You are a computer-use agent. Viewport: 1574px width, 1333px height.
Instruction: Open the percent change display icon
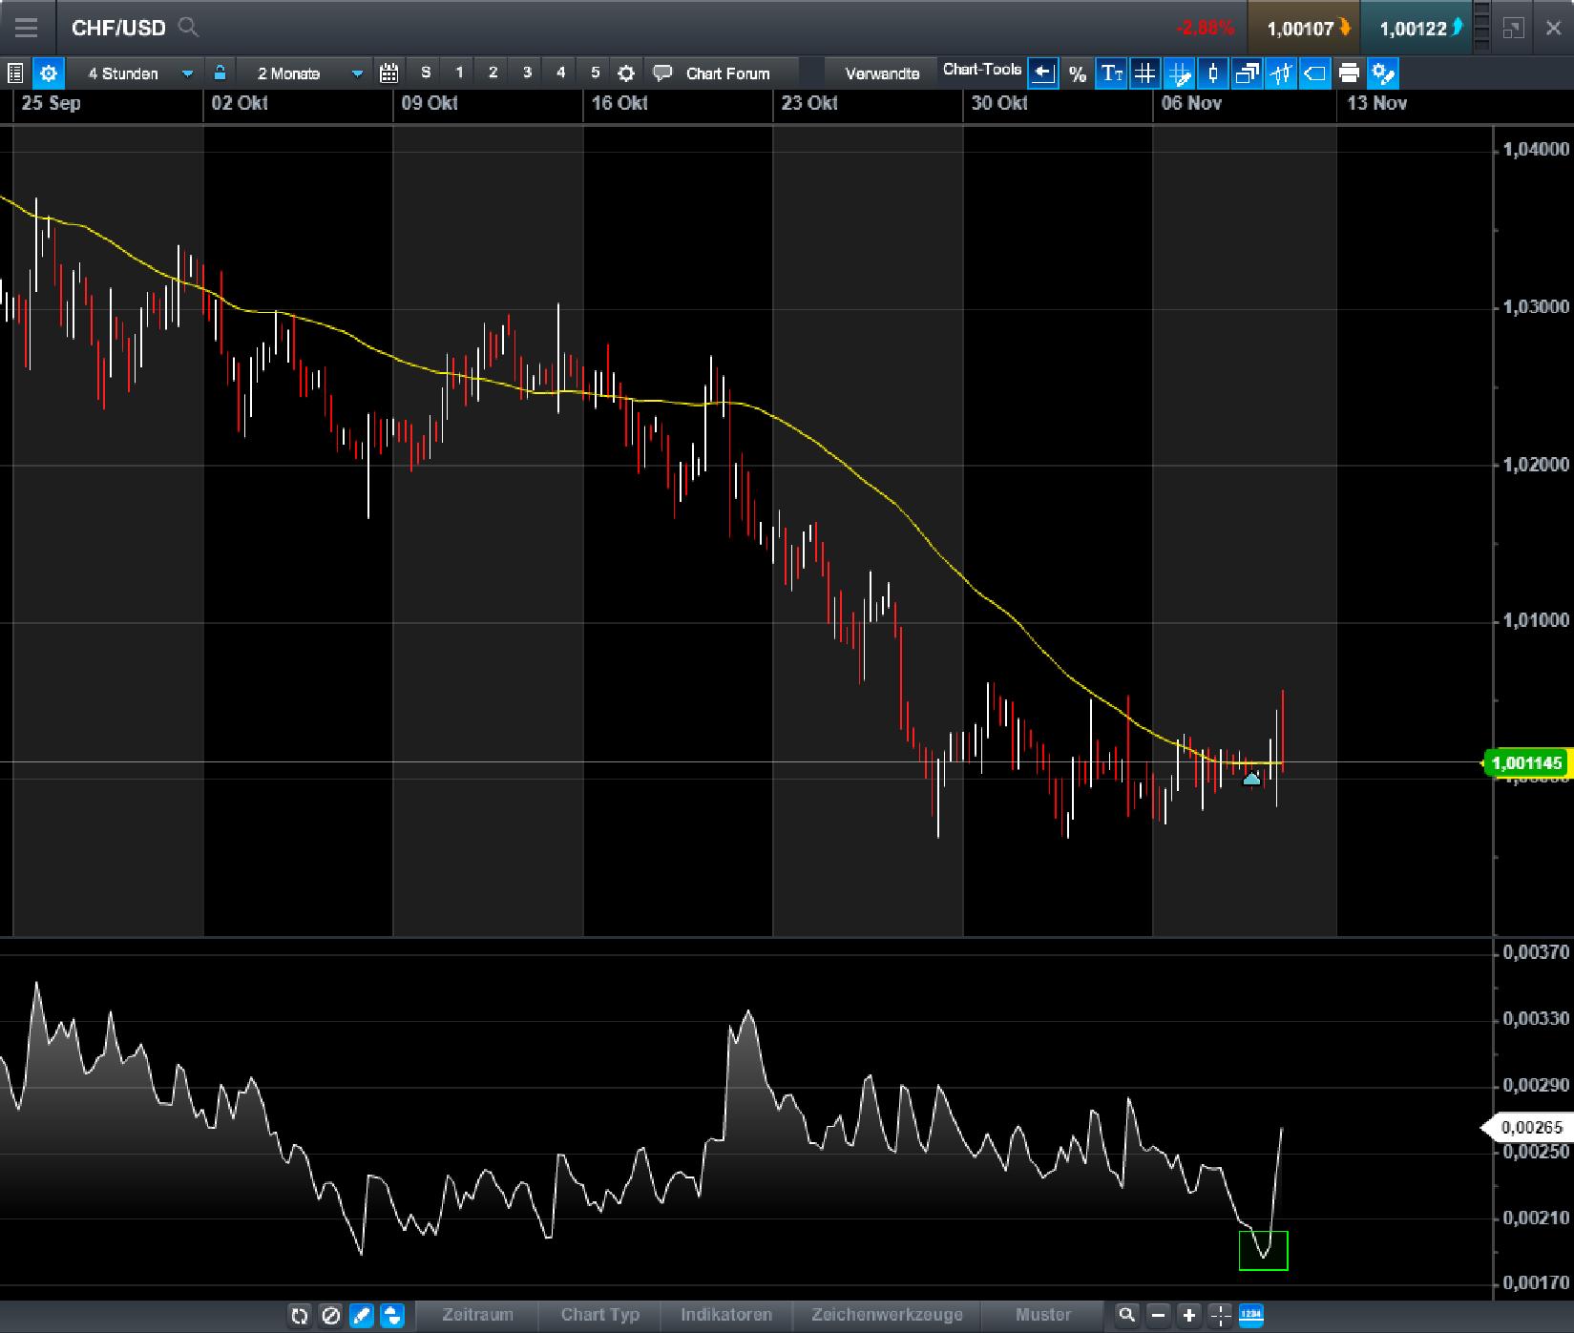[1078, 73]
